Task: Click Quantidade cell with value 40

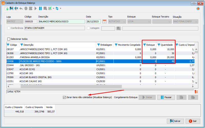Action: coord(165,61)
